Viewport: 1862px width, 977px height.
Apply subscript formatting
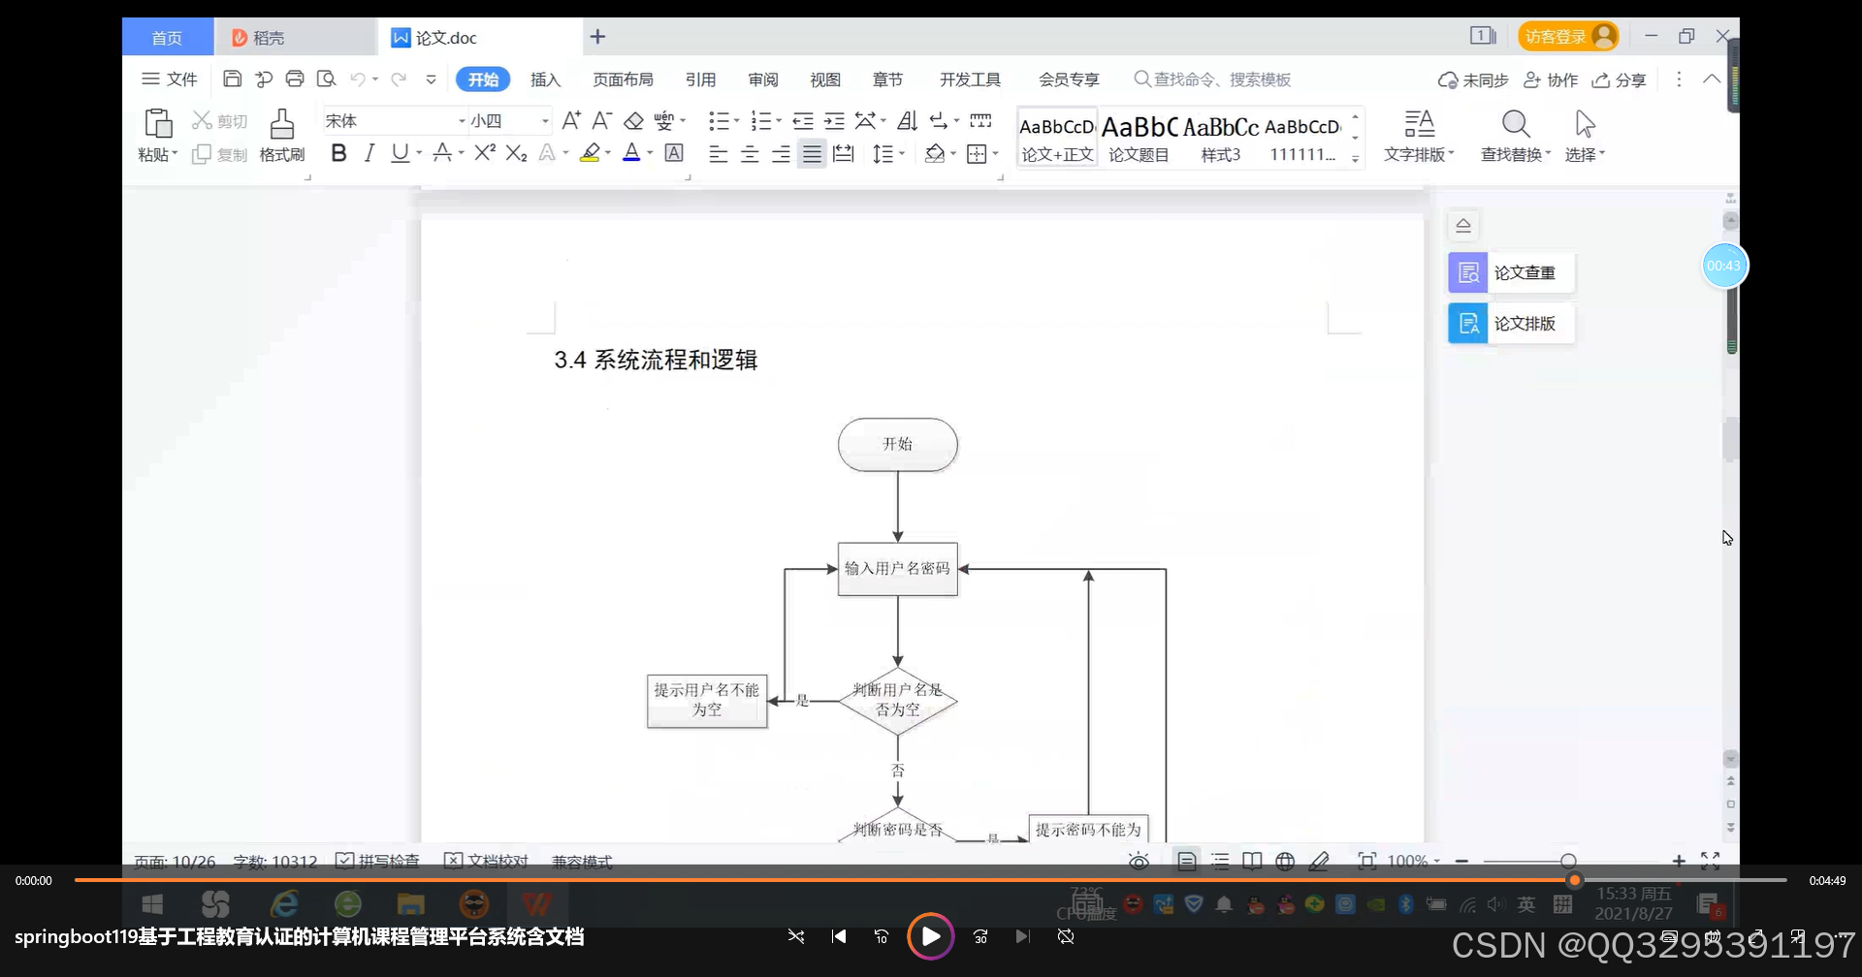pyautogui.click(x=517, y=153)
